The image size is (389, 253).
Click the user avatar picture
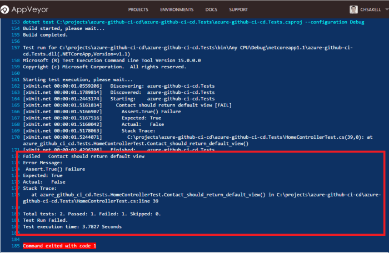[x=354, y=9]
